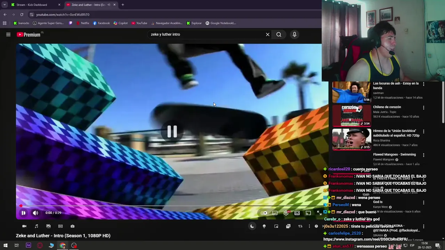
Task: Close the Zeke and Luther tab
Action: tap(114, 5)
